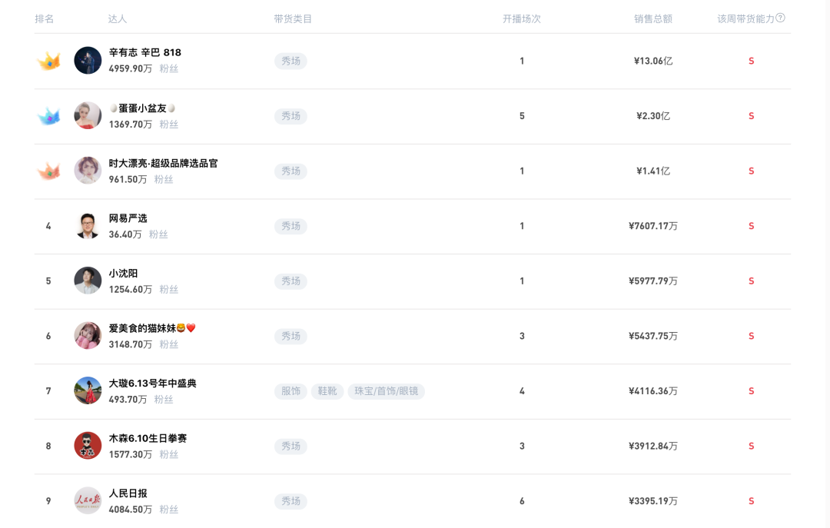Click the 开播场次 column header
Viewport: 830px width, 528px height.
coord(522,18)
